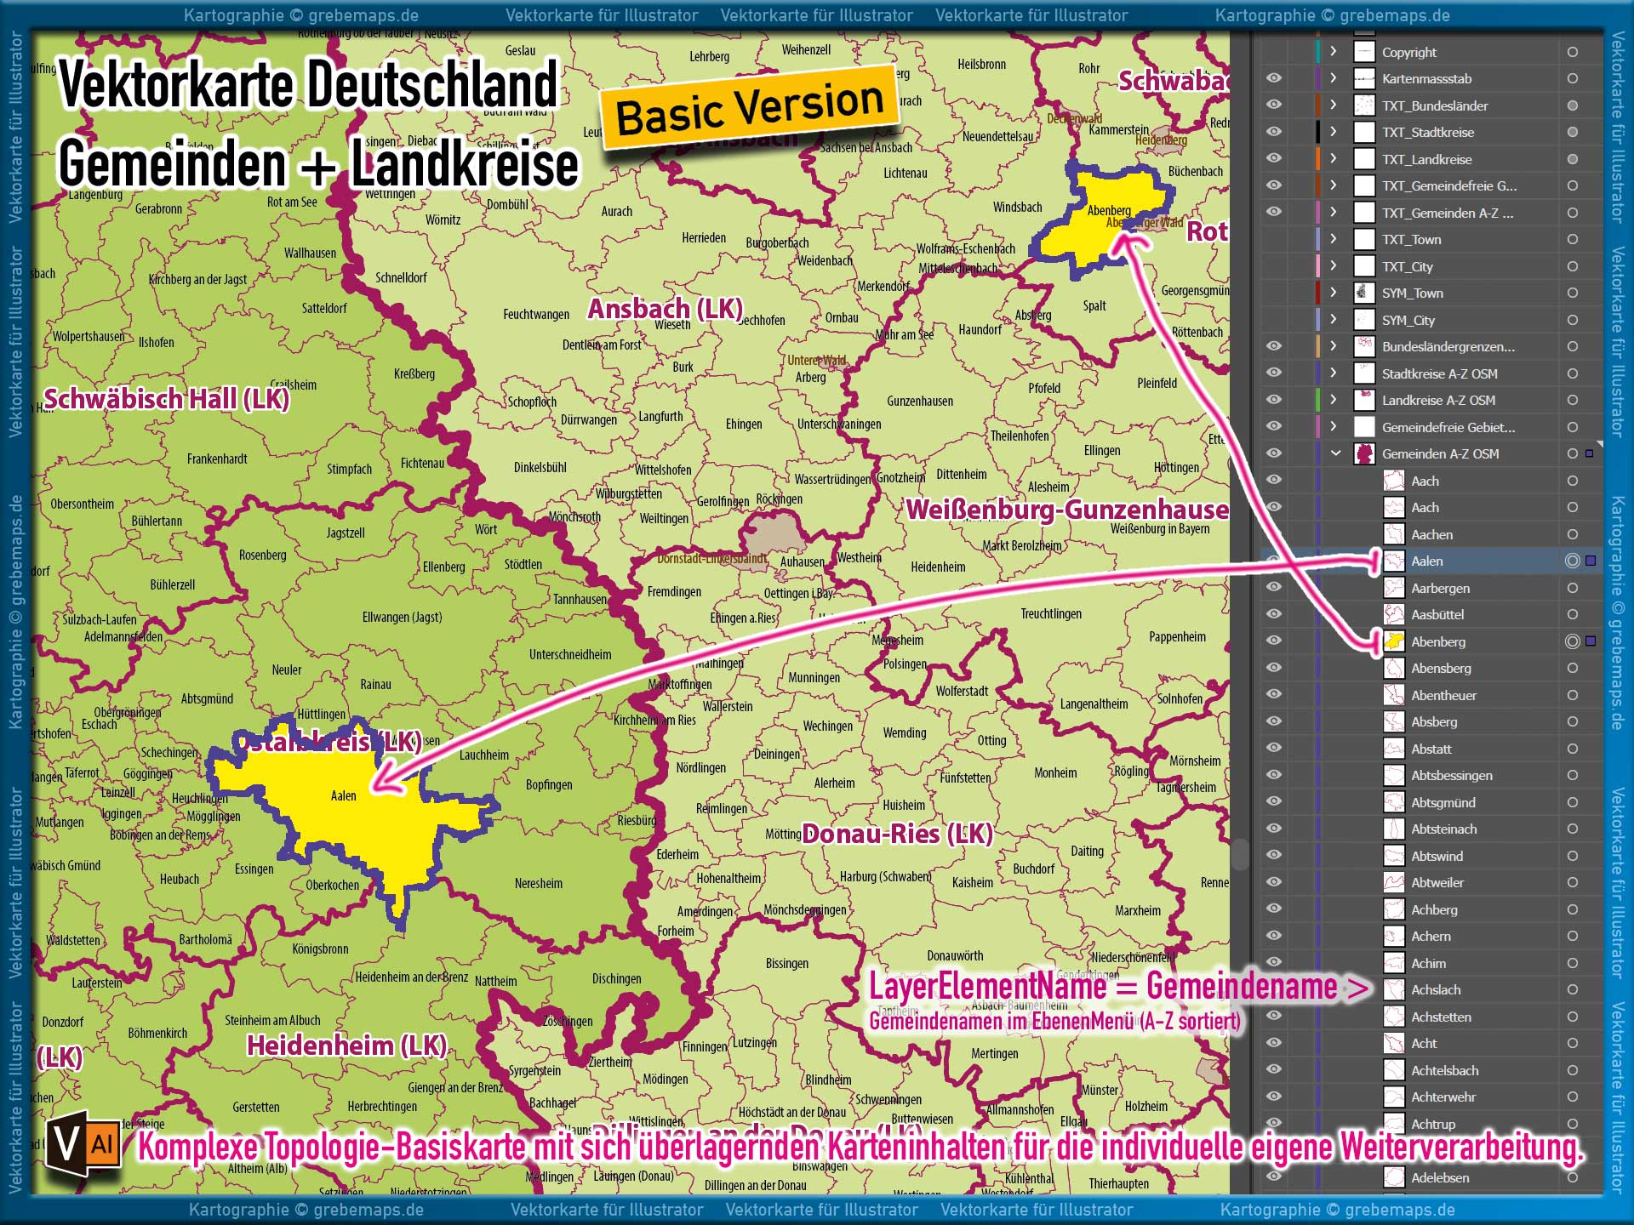
Task: Hide the TXT_Landkreise layer
Action: pos(1273,158)
